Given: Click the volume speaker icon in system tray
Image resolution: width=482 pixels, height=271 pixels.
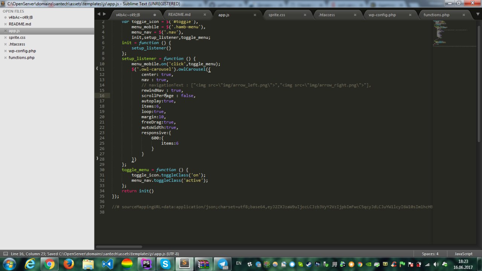Looking at the screenshot, I should coord(436,264).
